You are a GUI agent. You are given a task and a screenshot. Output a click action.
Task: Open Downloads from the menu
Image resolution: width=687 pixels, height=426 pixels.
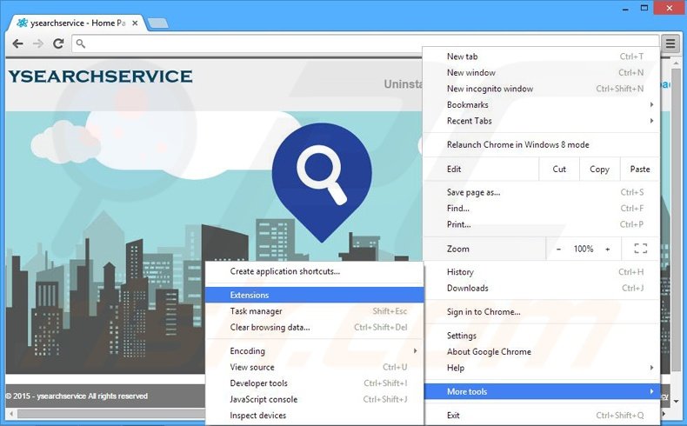pyautogui.click(x=543, y=288)
